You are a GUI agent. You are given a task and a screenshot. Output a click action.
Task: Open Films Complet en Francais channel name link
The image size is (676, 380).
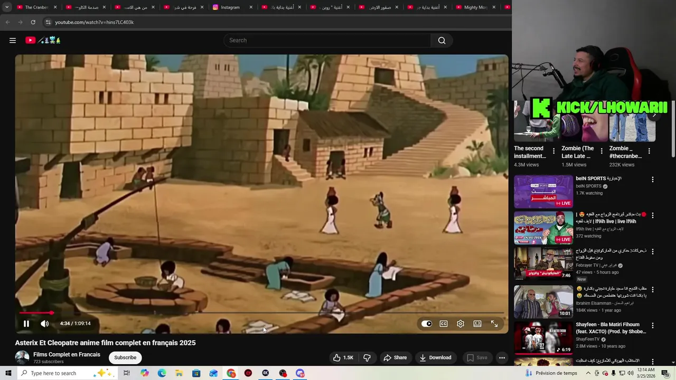(67, 355)
